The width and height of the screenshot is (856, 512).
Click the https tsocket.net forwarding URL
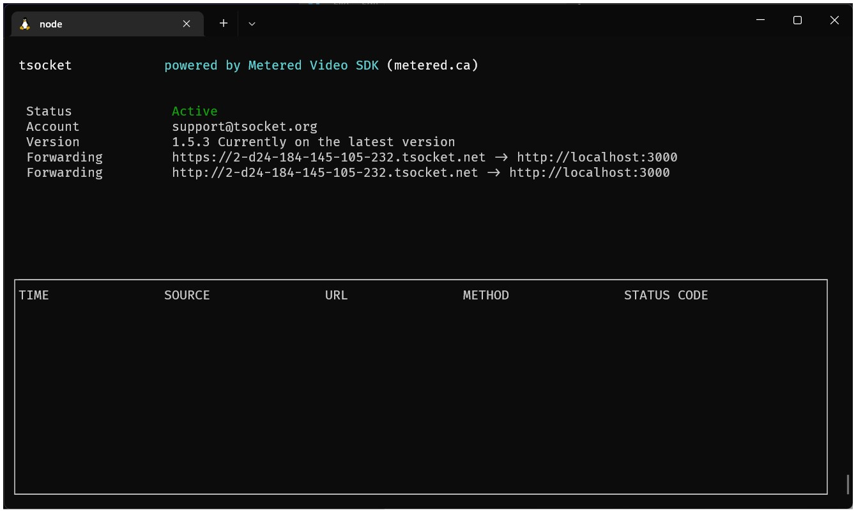tap(329, 157)
